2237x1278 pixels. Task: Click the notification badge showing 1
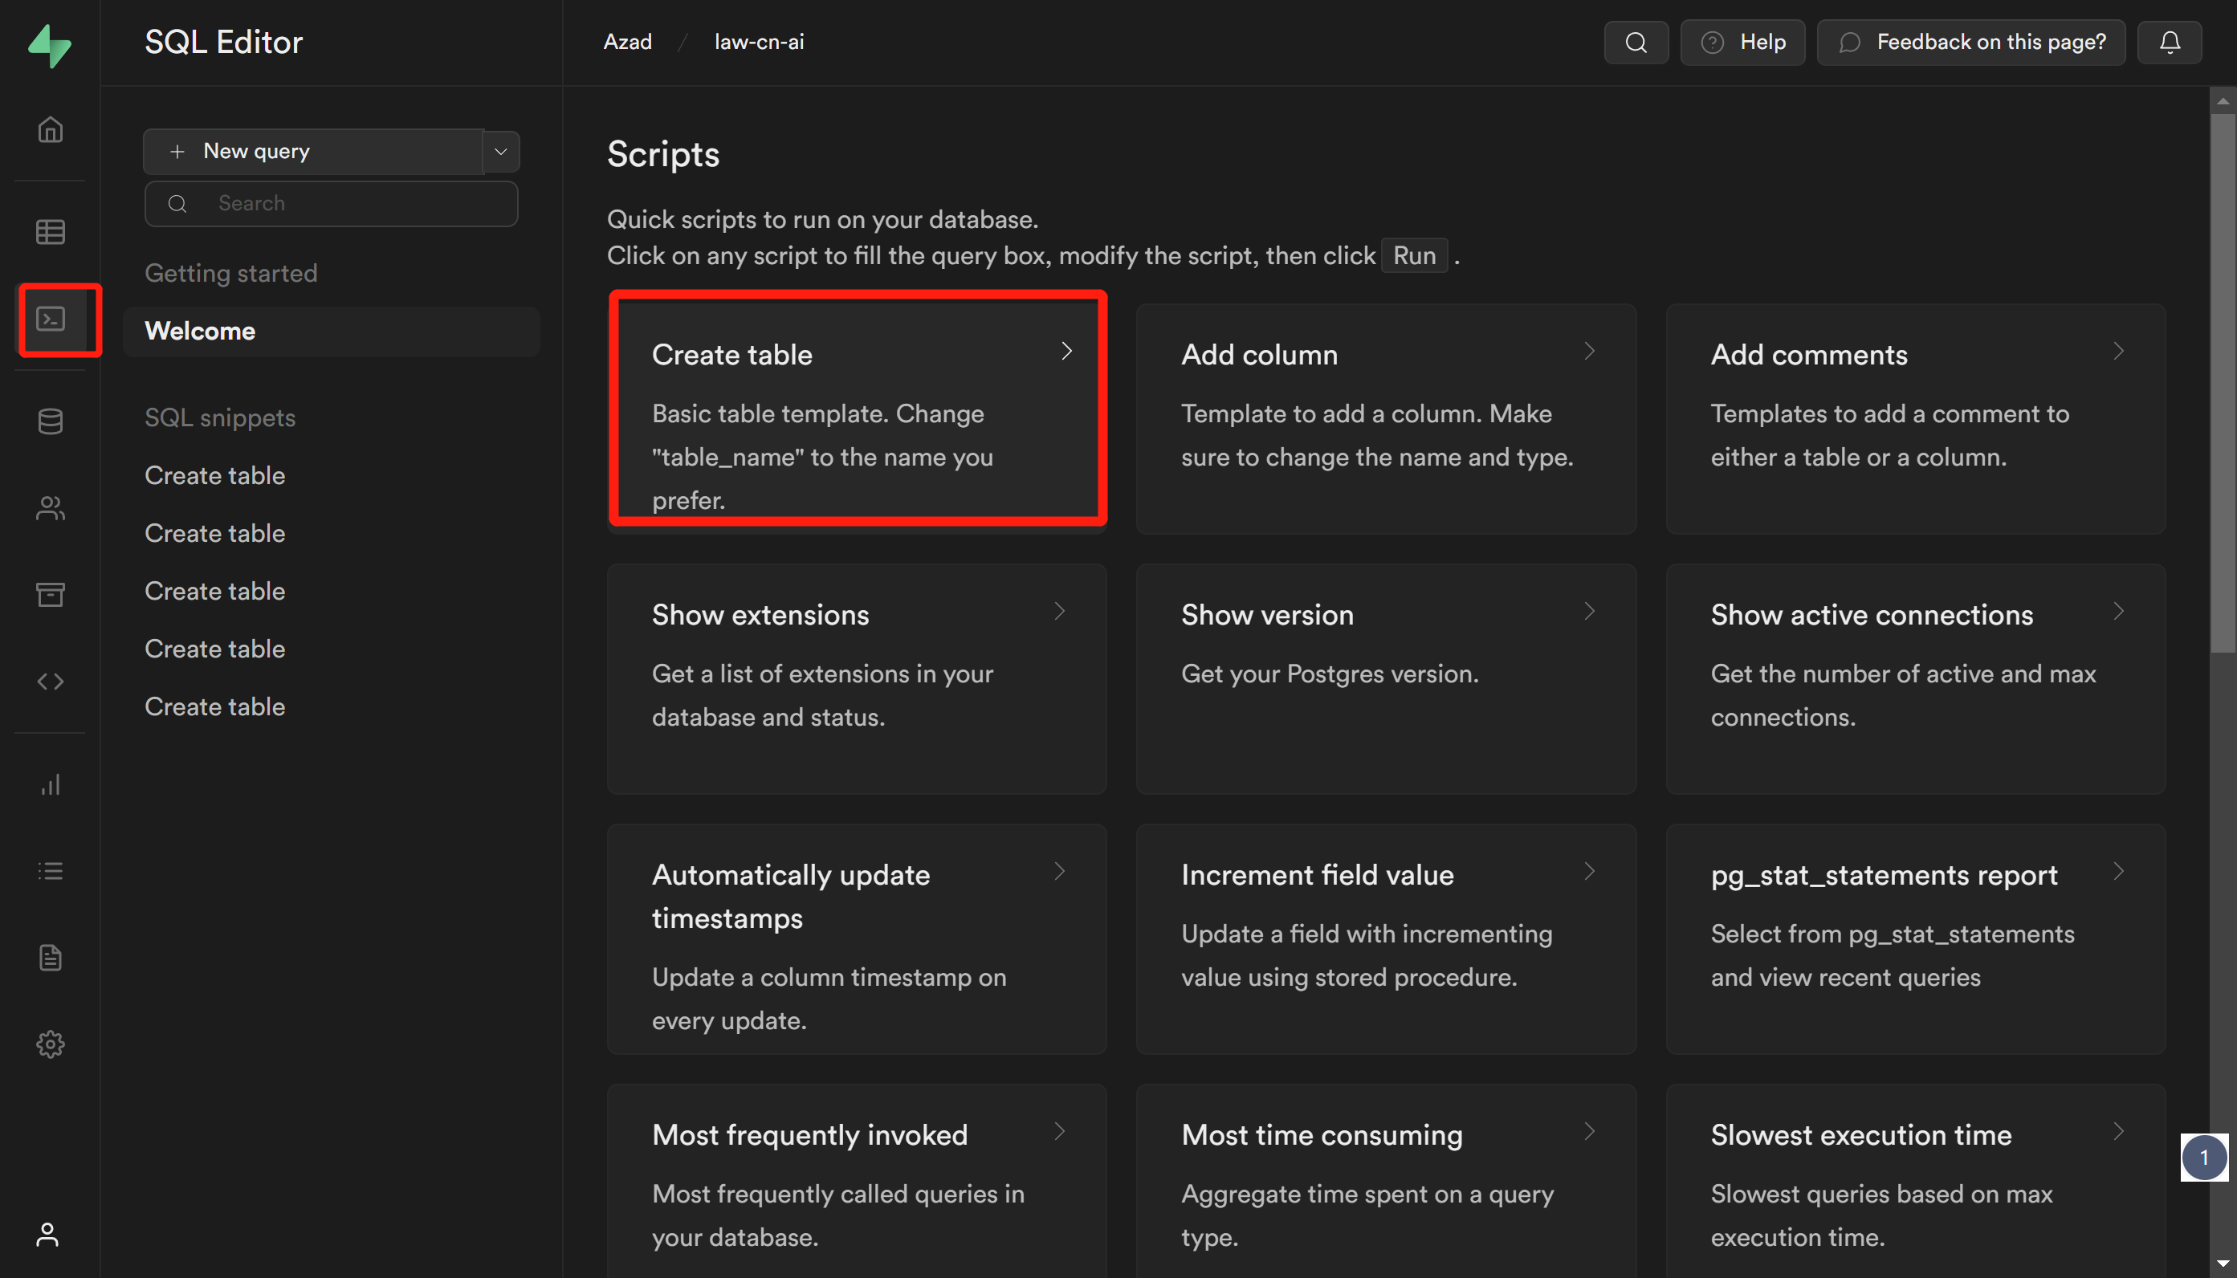point(2203,1157)
